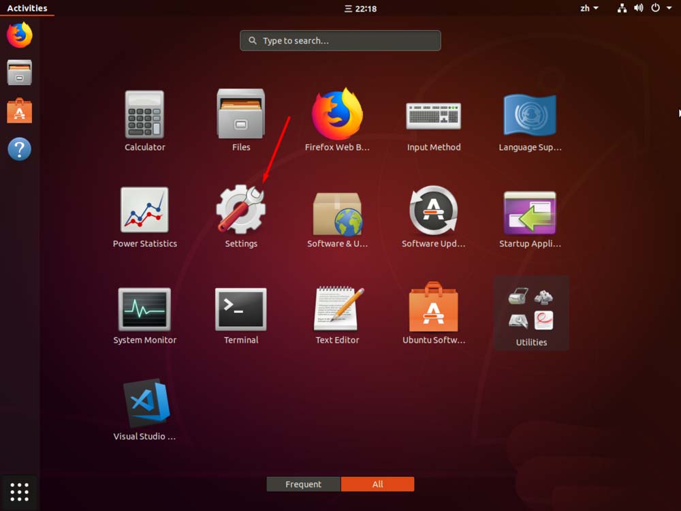This screenshot has height=511, width=681.
Task: Launch Software Updater
Action: coord(434,211)
